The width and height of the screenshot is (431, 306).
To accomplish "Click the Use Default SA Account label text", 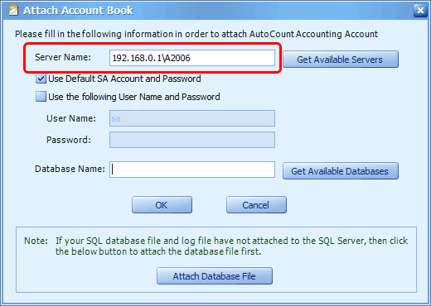I will (124, 79).
